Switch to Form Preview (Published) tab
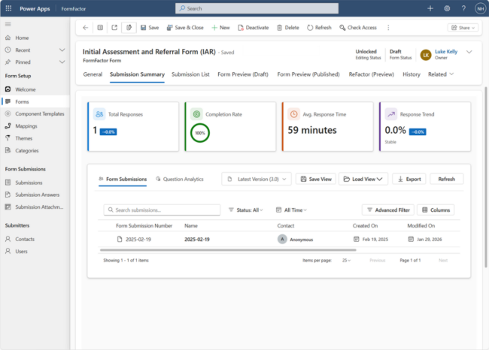The image size is (489, 350). click(x=308, y=74)
